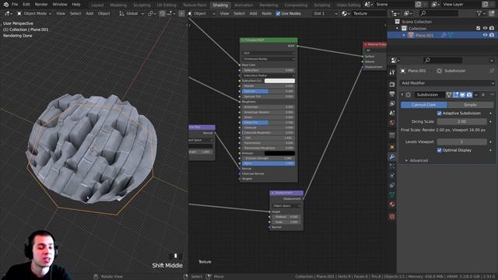Open the Particles properties tab
This screenshot has height=280, width=498.
point(392,166)
